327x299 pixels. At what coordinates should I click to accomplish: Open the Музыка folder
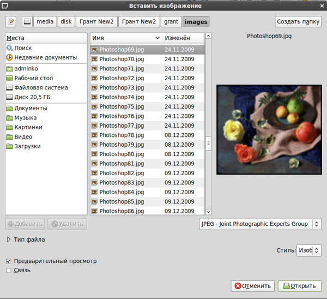(46, 118)
